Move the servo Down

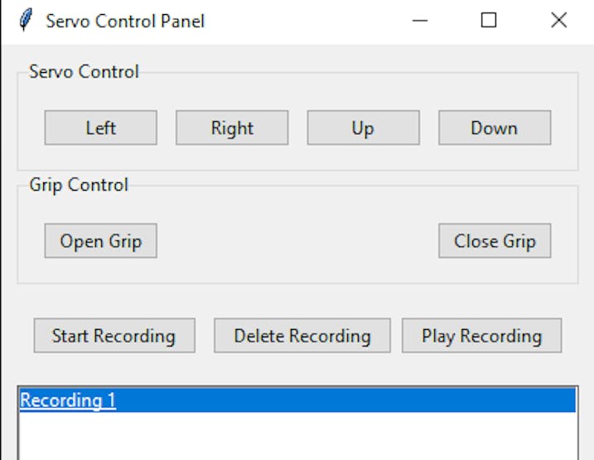click(494, 128)
